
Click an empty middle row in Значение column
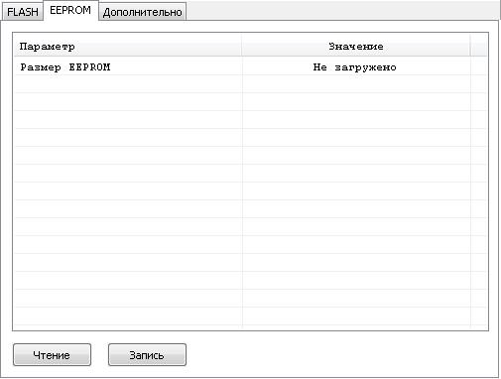pos(356,191)
